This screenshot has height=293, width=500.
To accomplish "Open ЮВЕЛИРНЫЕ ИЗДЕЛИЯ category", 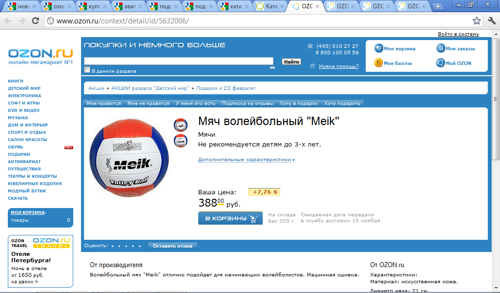I will pos(35,184).
